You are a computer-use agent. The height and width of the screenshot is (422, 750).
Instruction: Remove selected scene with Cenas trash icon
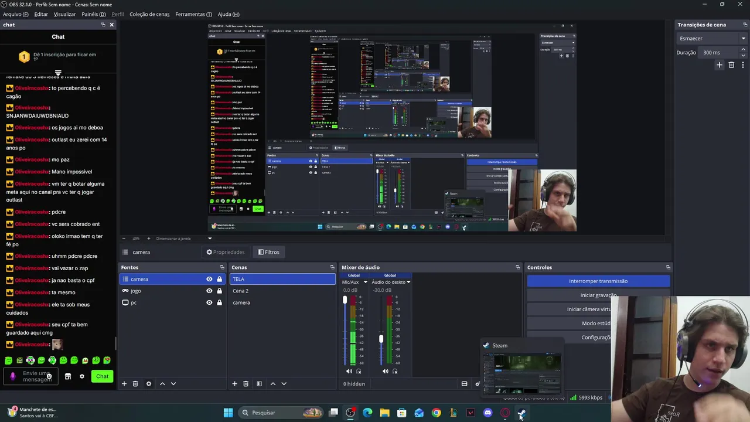[x=246, y=384]
